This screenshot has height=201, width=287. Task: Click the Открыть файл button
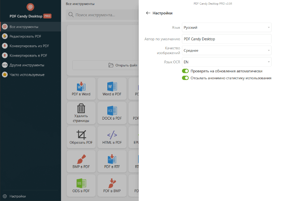106,65
